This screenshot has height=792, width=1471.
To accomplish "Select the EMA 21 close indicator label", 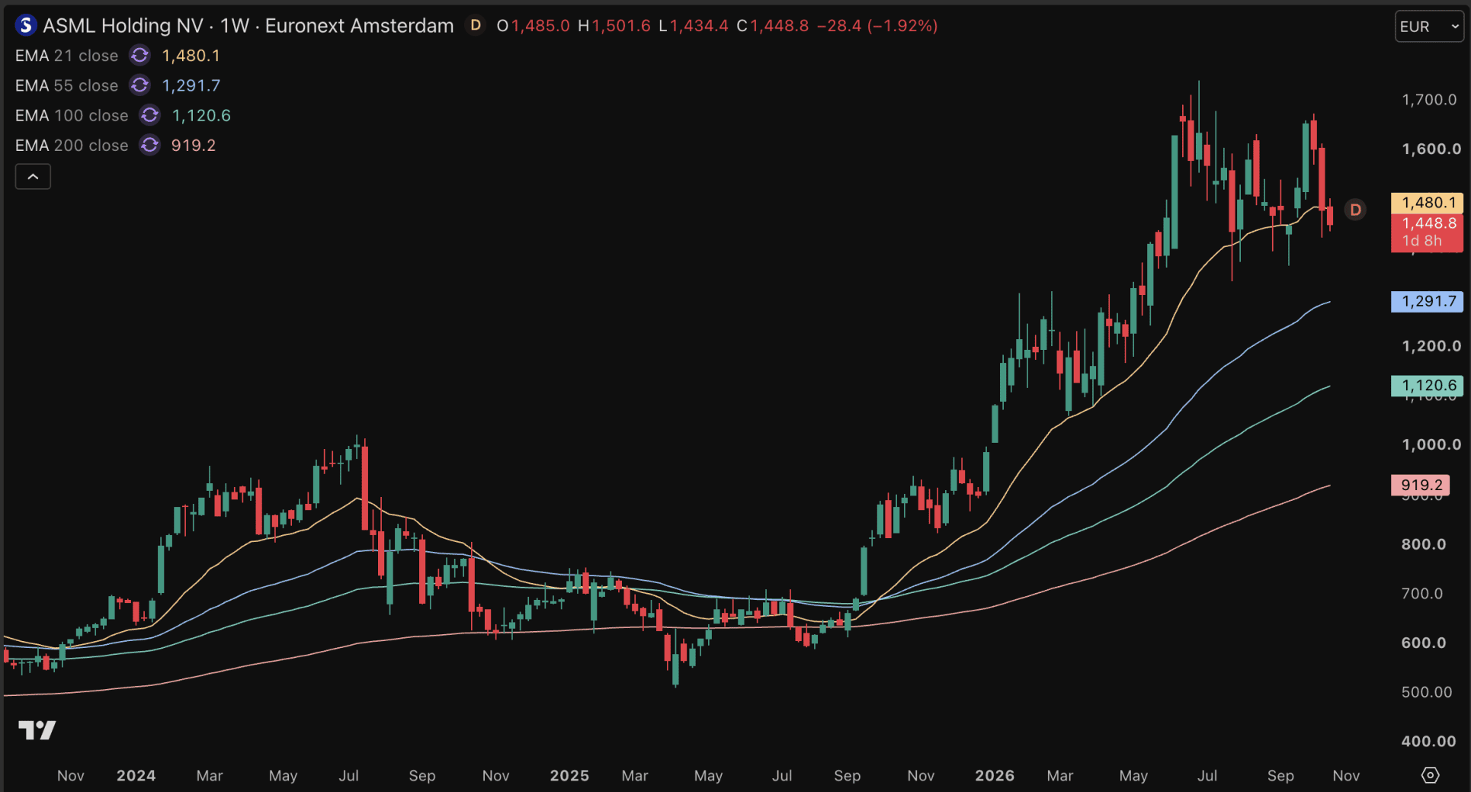I will point(67,56).
